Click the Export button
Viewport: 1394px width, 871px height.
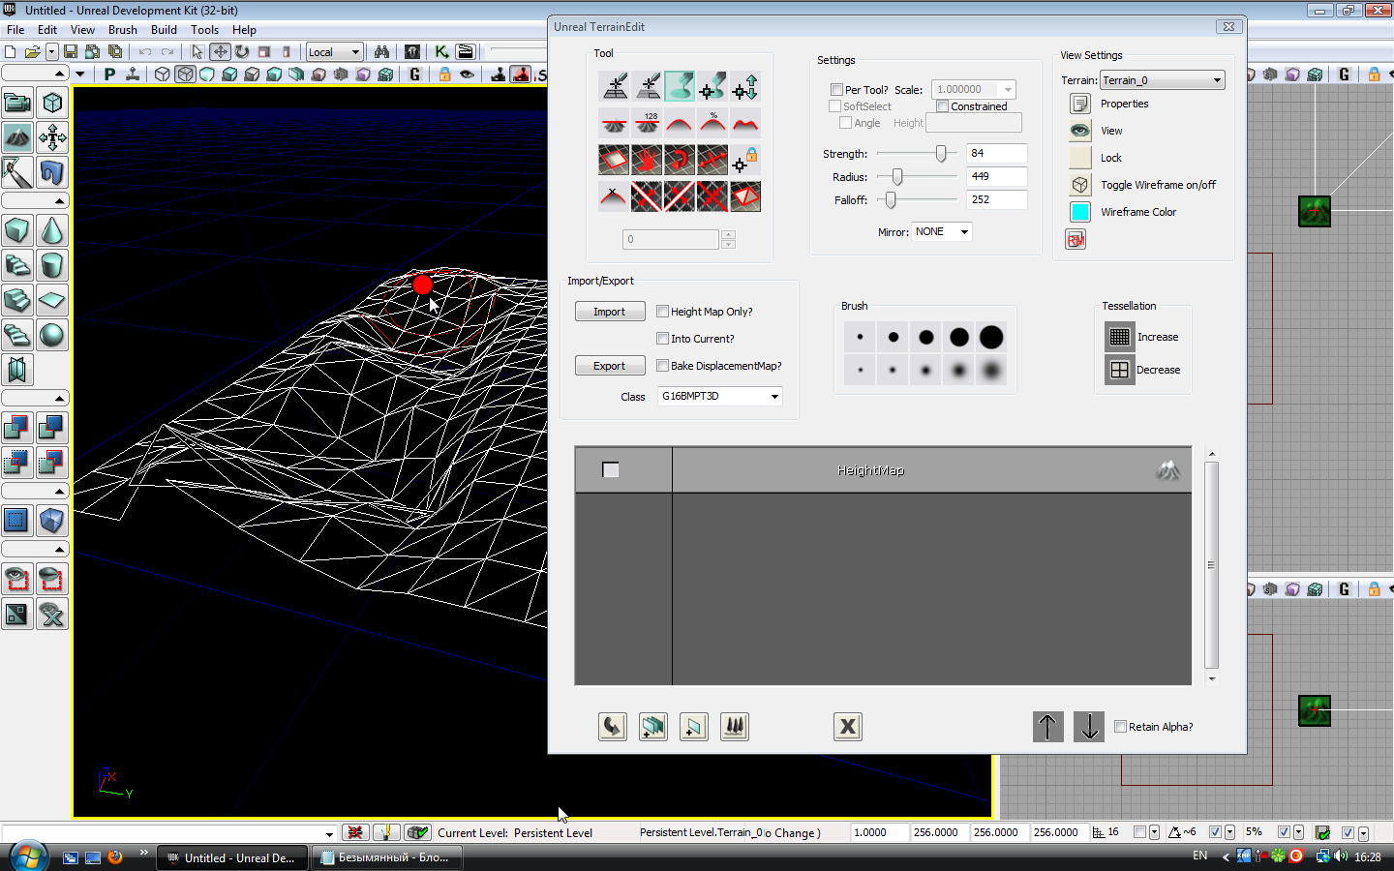(610, 366)
